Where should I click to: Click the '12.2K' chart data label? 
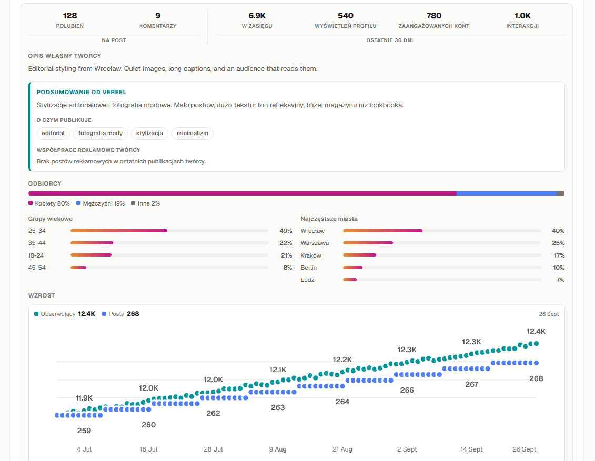pyautogui.click(x=342, y=360)
